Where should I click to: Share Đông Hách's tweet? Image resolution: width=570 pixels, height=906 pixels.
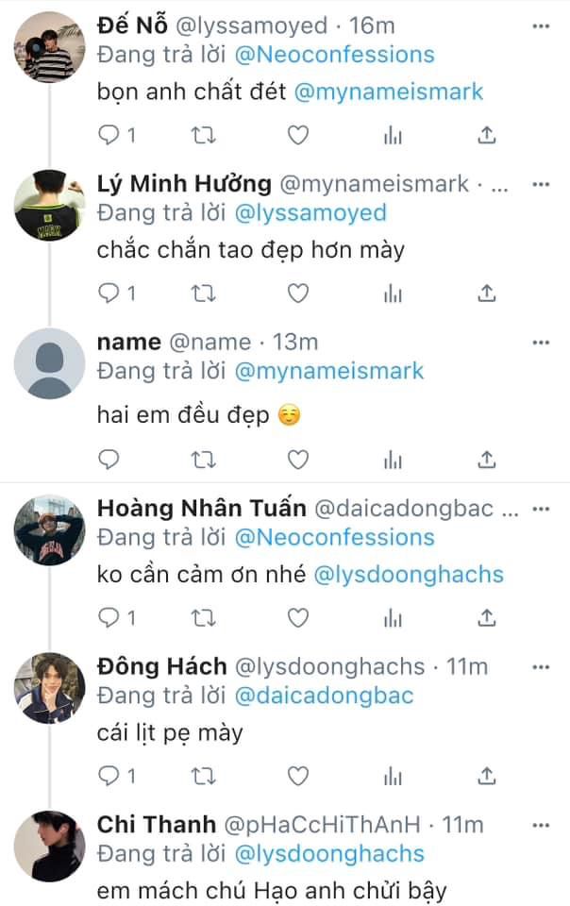(487, 777)
